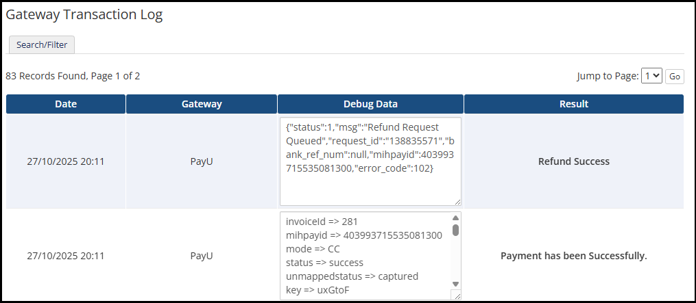This screenshot has width=696, height=303.
Task: Click the resize handle of second debug textarea
Action: 456,295
